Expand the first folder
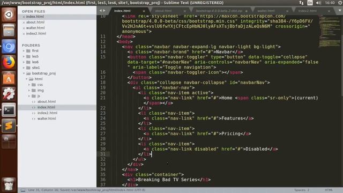The width and height of the screenshot is (343, 193). (x=24, y=51)
